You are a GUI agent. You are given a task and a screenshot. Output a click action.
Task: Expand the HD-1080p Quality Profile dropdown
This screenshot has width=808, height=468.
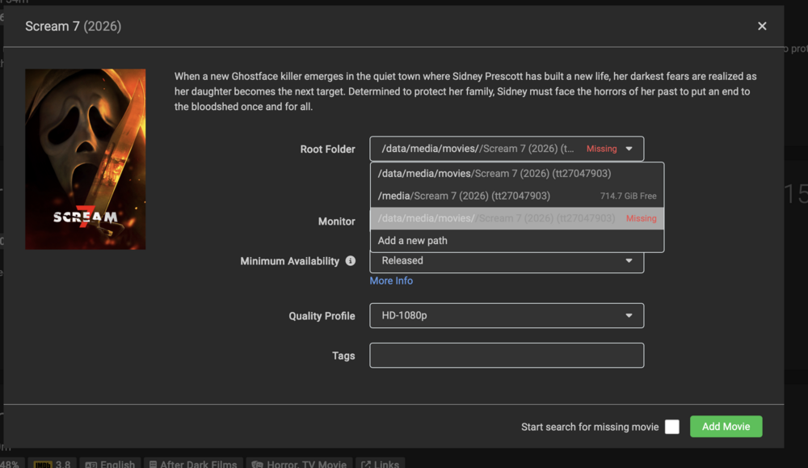coord(507,315)
